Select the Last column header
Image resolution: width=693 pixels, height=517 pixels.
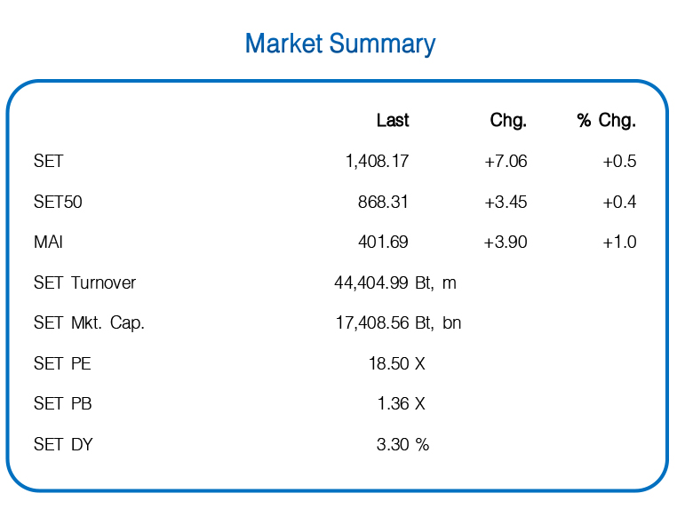pyautogui.click(x=393, y=120)
